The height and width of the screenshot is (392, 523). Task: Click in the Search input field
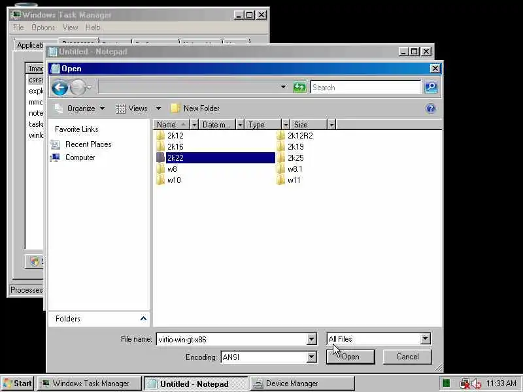pyautogui.click(x=365, y=88)
